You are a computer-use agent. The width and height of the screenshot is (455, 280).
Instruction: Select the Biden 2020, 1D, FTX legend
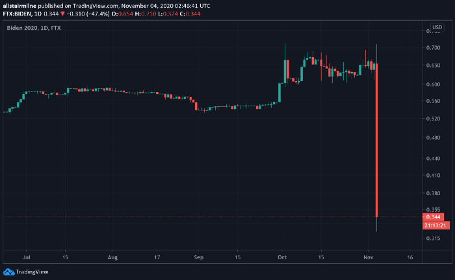point(34,28)
